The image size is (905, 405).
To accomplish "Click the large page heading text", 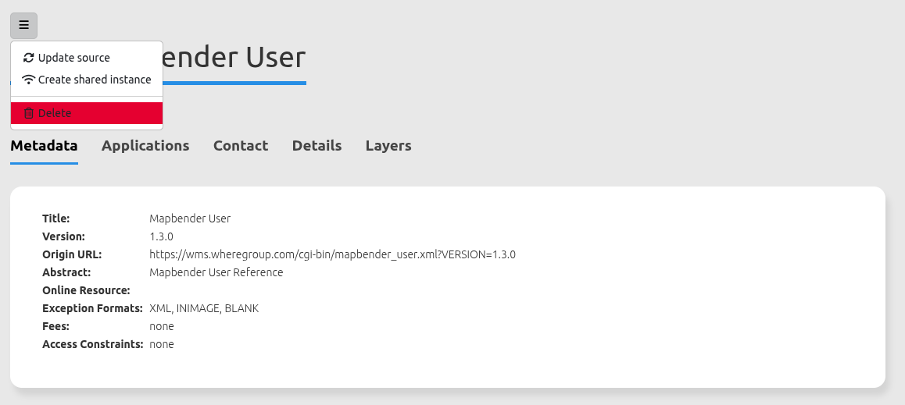I will pos(234,58).
